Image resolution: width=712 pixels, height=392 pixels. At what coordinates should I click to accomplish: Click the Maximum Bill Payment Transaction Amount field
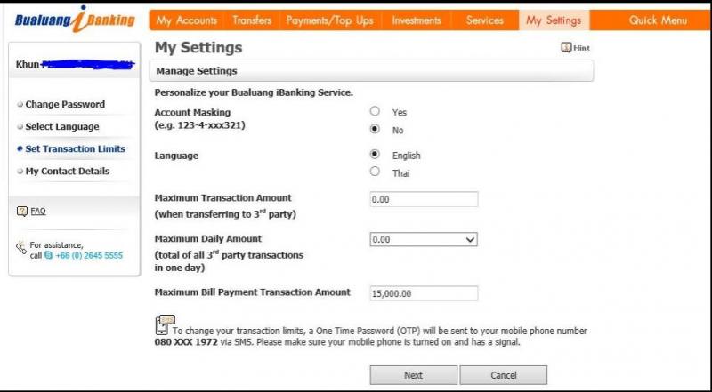424,293
